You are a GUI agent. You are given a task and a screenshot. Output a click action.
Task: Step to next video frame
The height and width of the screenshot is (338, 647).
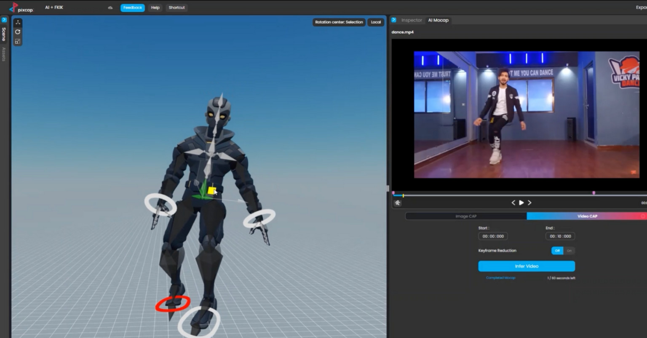click(x=529, y=203)
